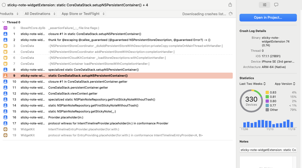Open App Store or TestFlight dropdown
Viewport: 302px width, 168px height.
(x=83, y=14)
